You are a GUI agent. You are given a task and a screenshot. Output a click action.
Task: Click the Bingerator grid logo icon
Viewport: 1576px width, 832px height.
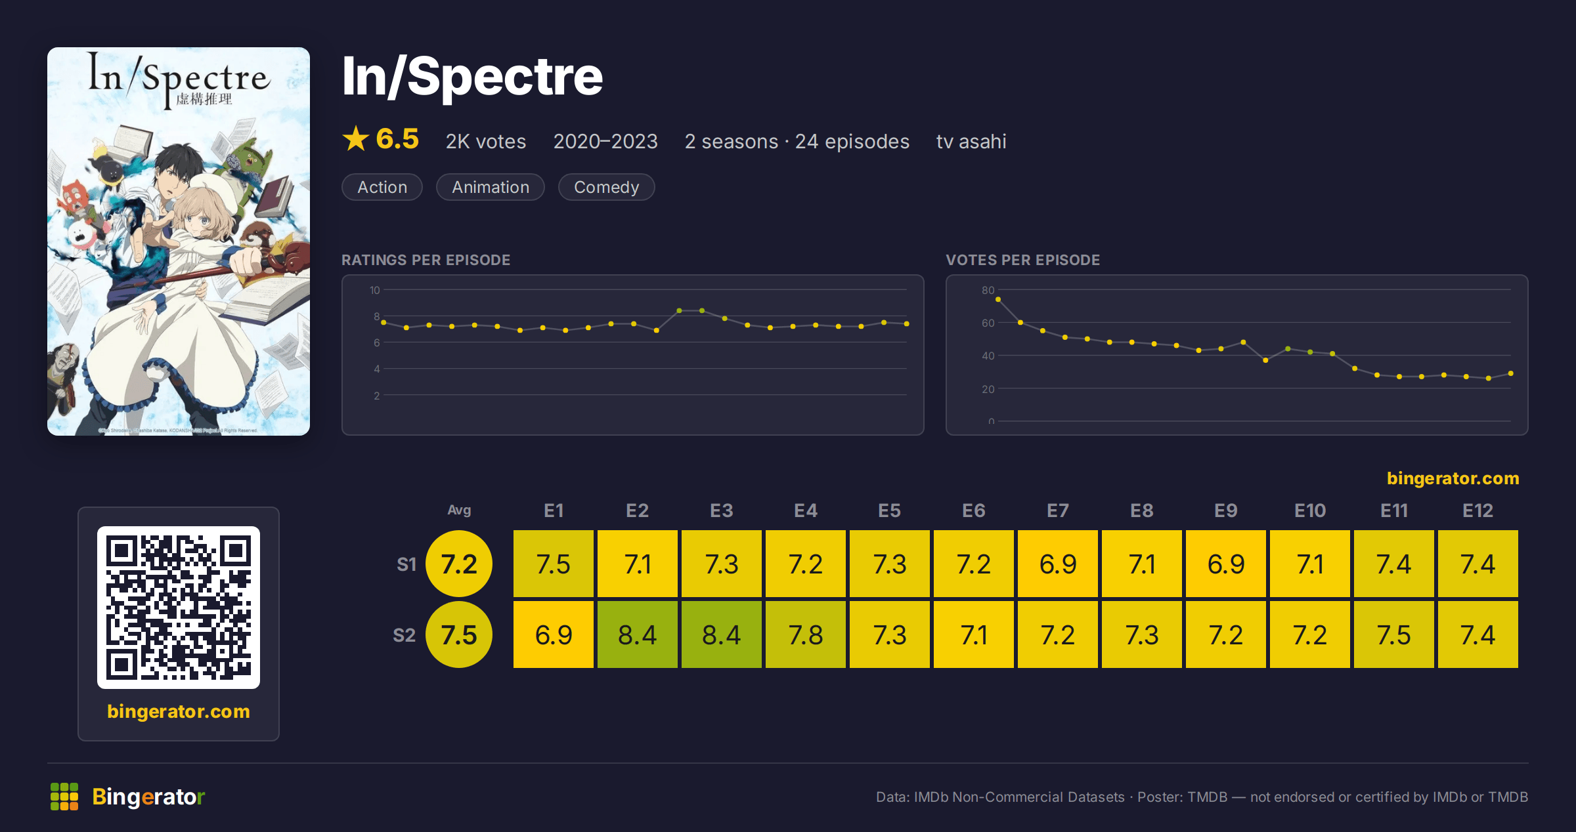(x=64, y=797)
